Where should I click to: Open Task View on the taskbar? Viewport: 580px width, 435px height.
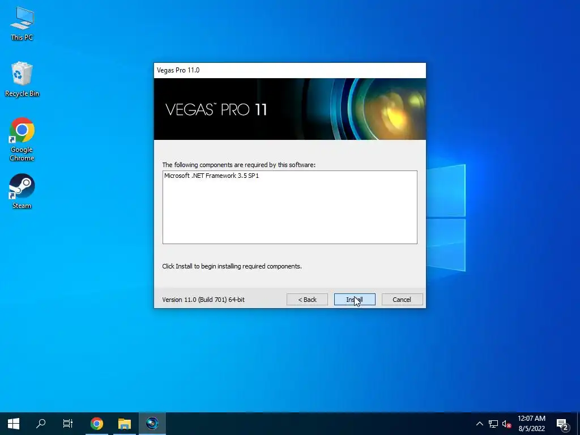point(68,424)
